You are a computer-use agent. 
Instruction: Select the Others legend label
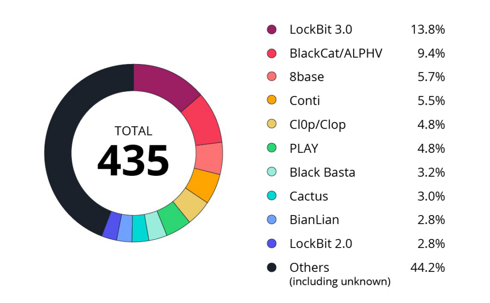click(310, 268)
